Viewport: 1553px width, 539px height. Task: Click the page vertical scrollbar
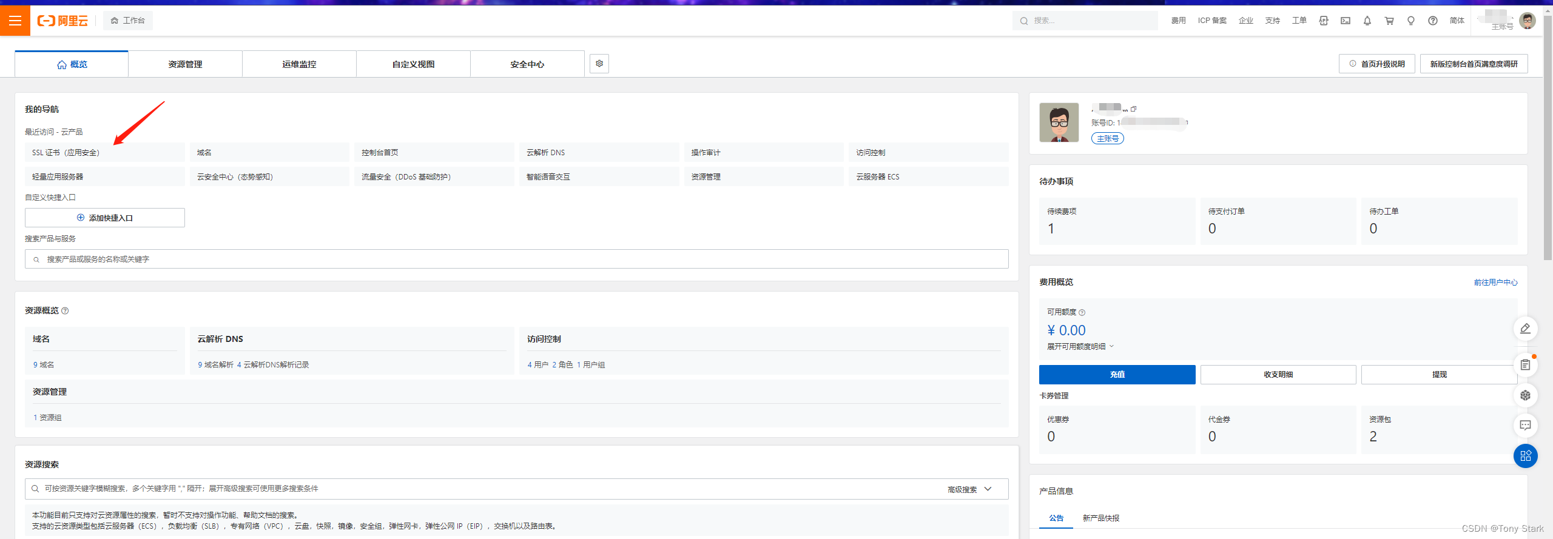pyautogui.click(x=1548, y=139)
